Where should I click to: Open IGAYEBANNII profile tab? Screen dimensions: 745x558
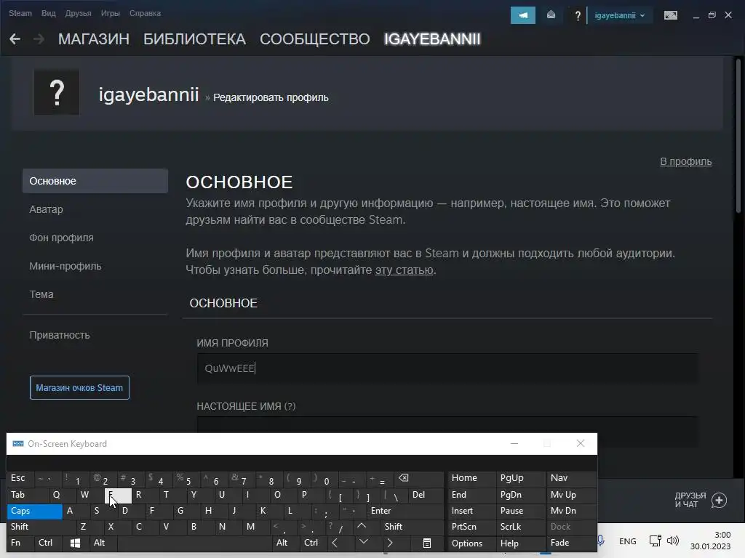point(432,39)
